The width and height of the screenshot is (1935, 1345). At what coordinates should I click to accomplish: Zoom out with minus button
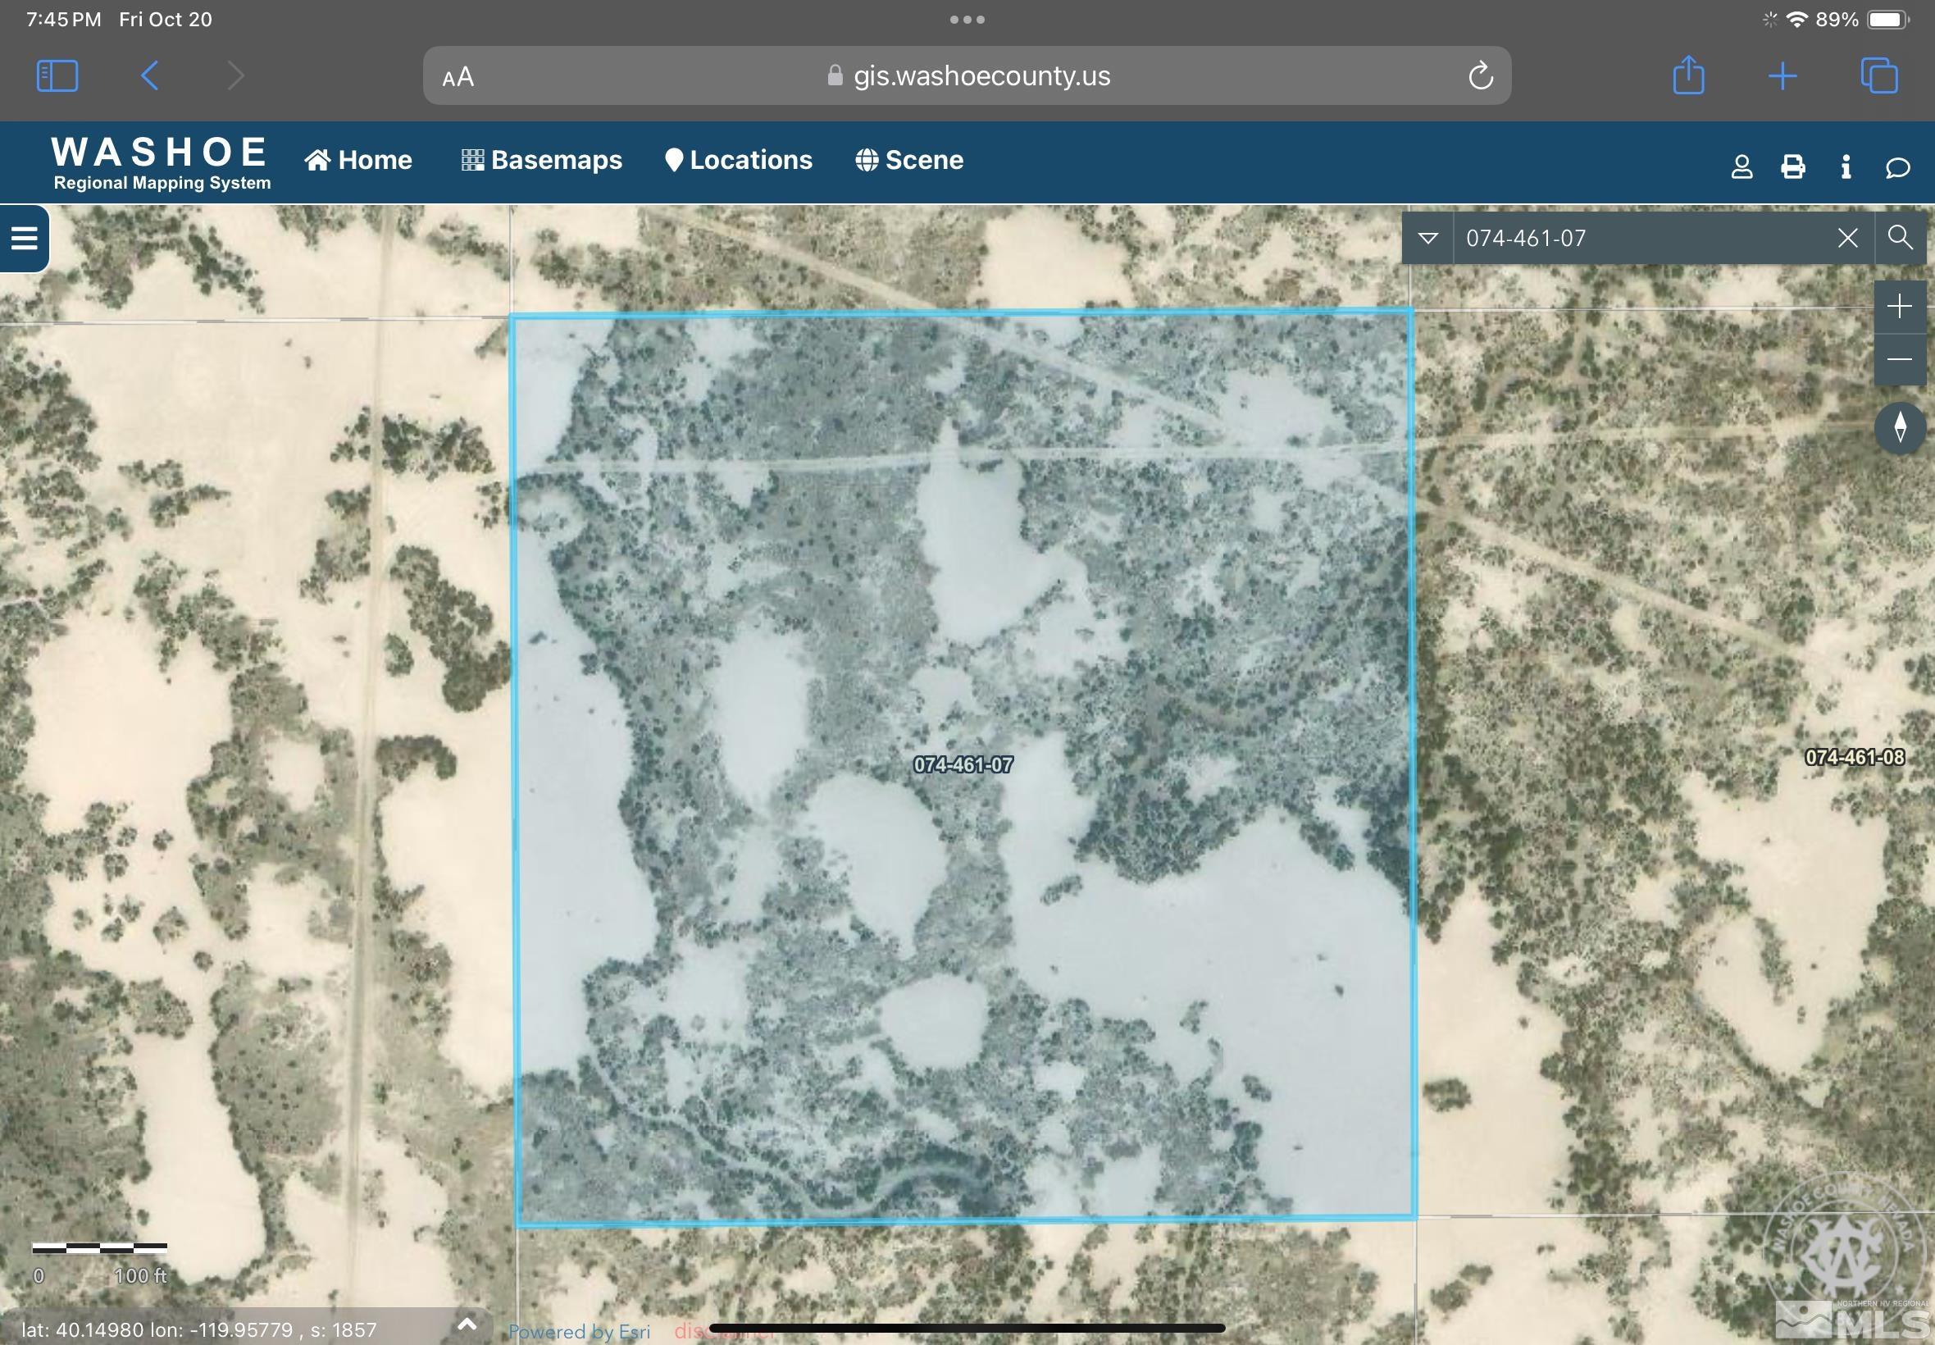pyautogui.click(x=1899, y=359)
